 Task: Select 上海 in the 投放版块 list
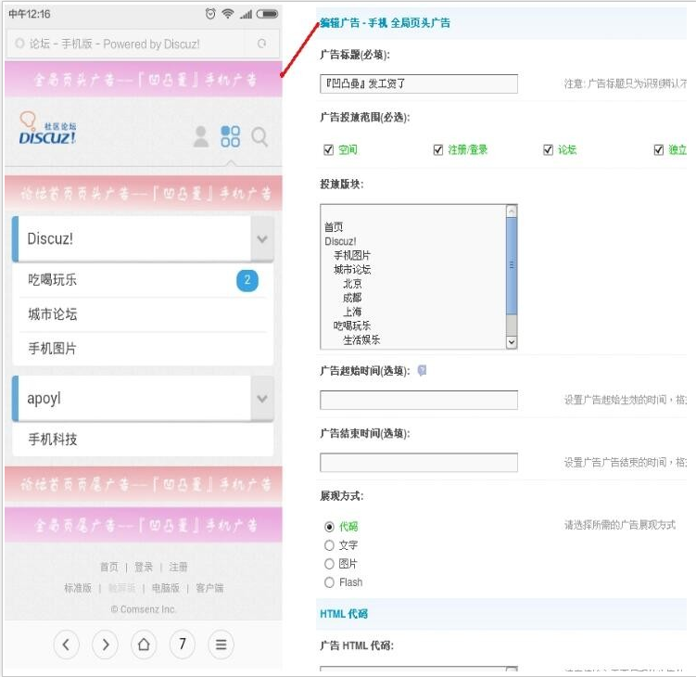click(352, 312)
